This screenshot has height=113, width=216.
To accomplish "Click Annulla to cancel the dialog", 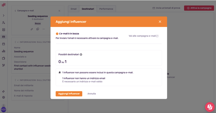I will pos(92,94).
